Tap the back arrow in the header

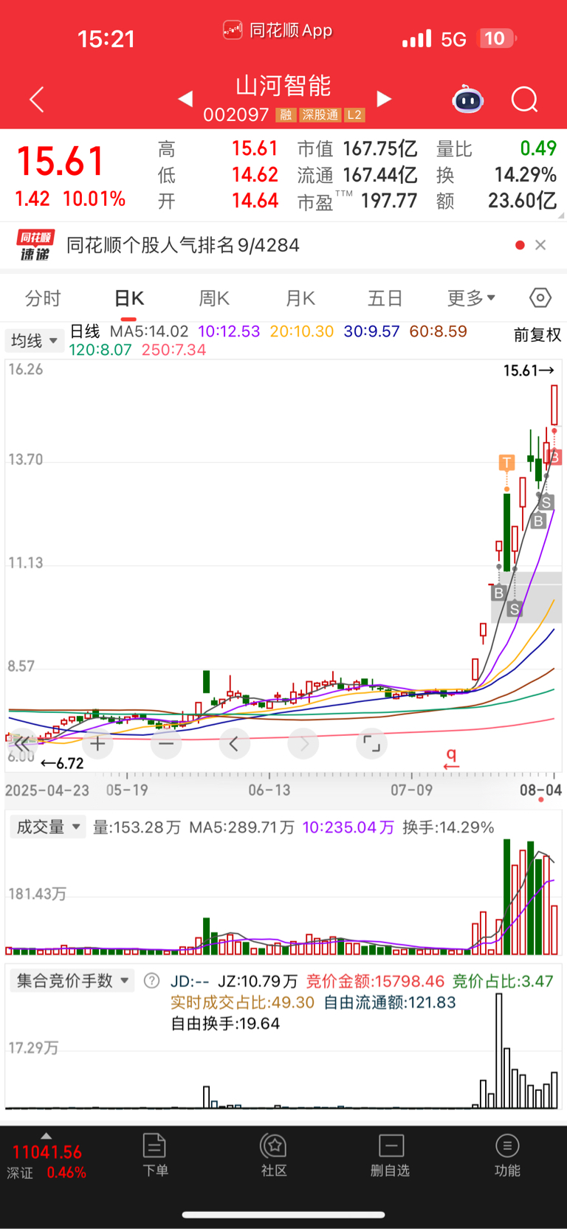click(37, 100)
